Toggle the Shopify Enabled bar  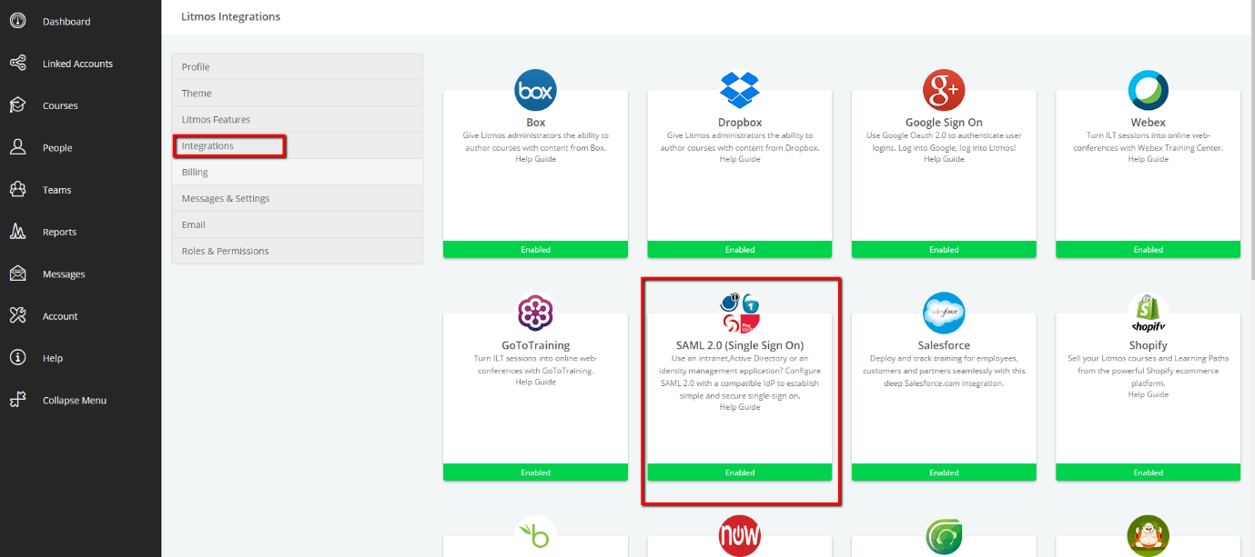(1148, 472)
